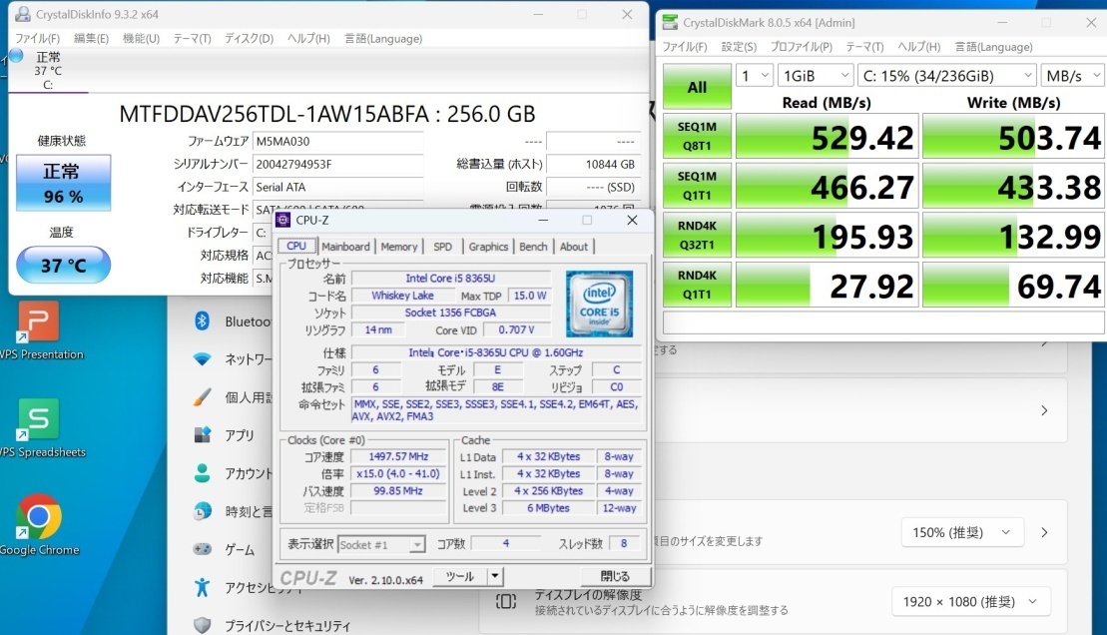Open target drive dropdown C: 15%
This screenshot has width=1107, height=635.
point(946,76)
